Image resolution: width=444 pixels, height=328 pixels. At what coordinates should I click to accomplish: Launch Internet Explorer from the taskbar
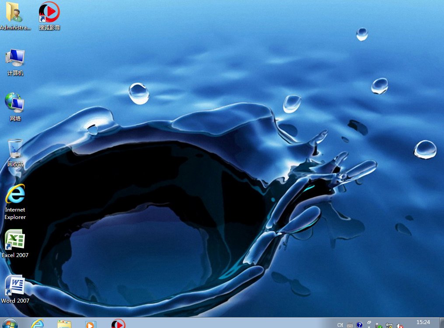click(x=38, y=324)
